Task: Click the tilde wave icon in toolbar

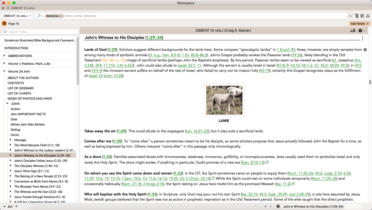Action: point(351,16)
